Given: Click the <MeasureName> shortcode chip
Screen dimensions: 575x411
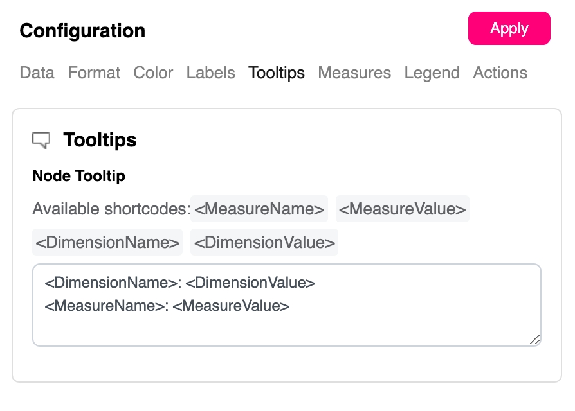Looking at the screenshot, I should pos(259,209).
